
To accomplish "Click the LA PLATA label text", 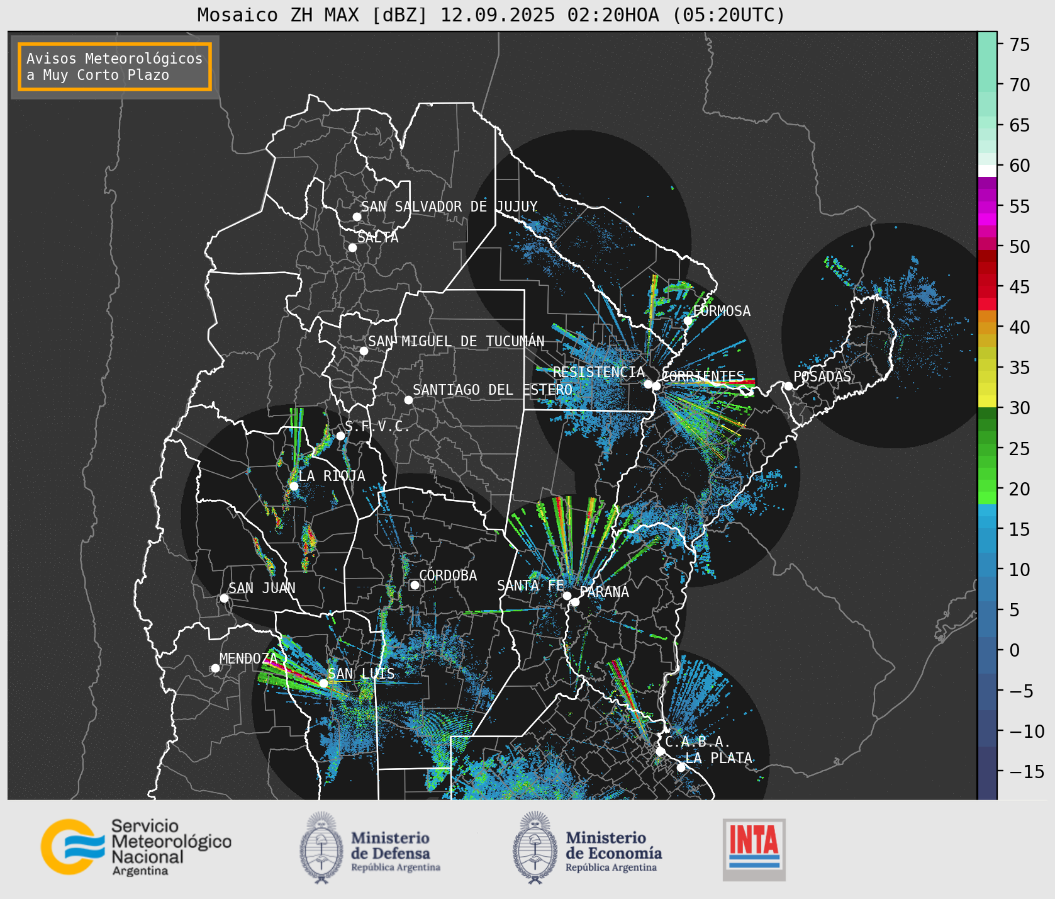I will (718, 758).
